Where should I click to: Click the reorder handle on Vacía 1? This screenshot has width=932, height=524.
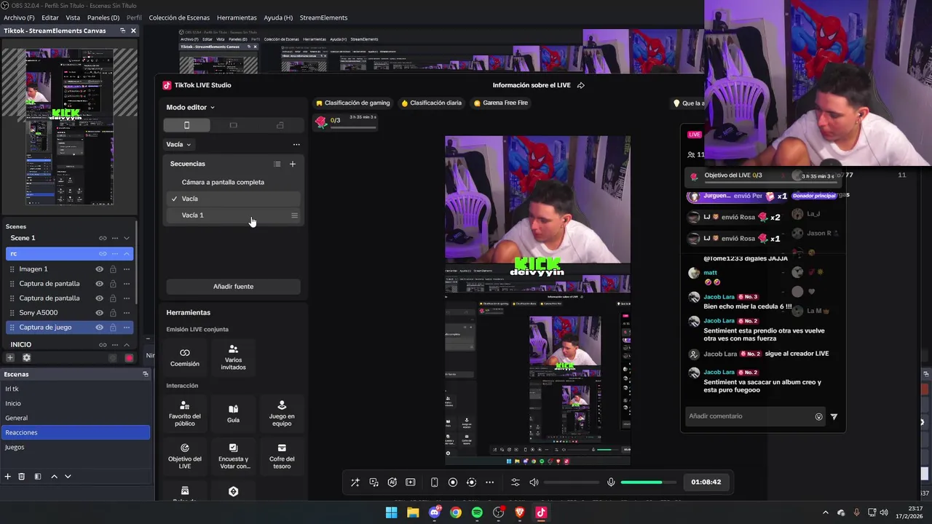coord(294,215)
